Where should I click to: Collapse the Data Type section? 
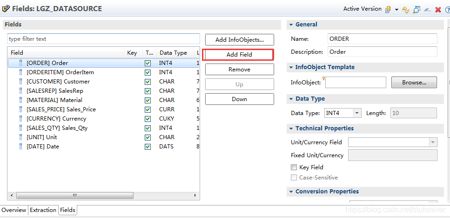291,99
